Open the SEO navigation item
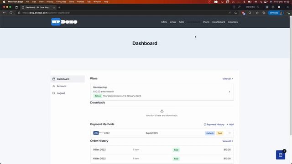Viewport: 292px width, 164px height. click(x=182, y=22)
